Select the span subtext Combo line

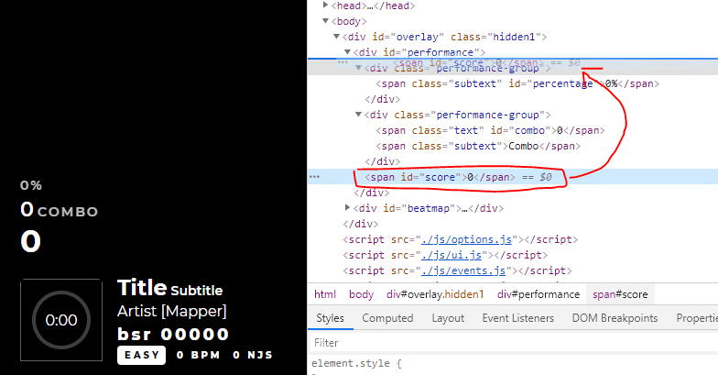[x=478, y=146]
